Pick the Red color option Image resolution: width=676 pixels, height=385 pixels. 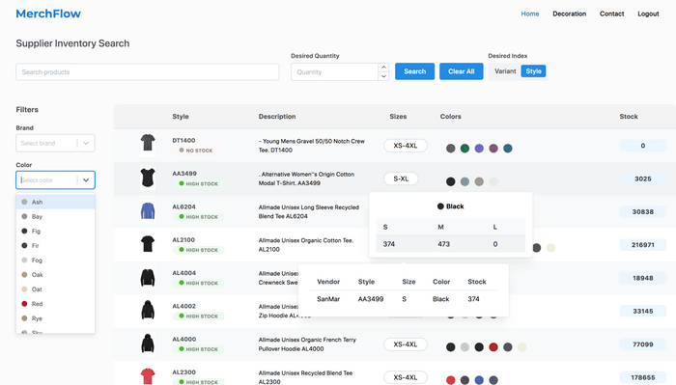tap(55, 304)
